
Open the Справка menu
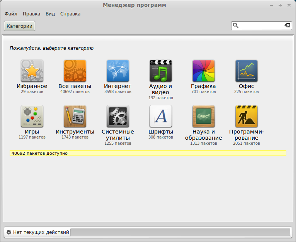70,14
